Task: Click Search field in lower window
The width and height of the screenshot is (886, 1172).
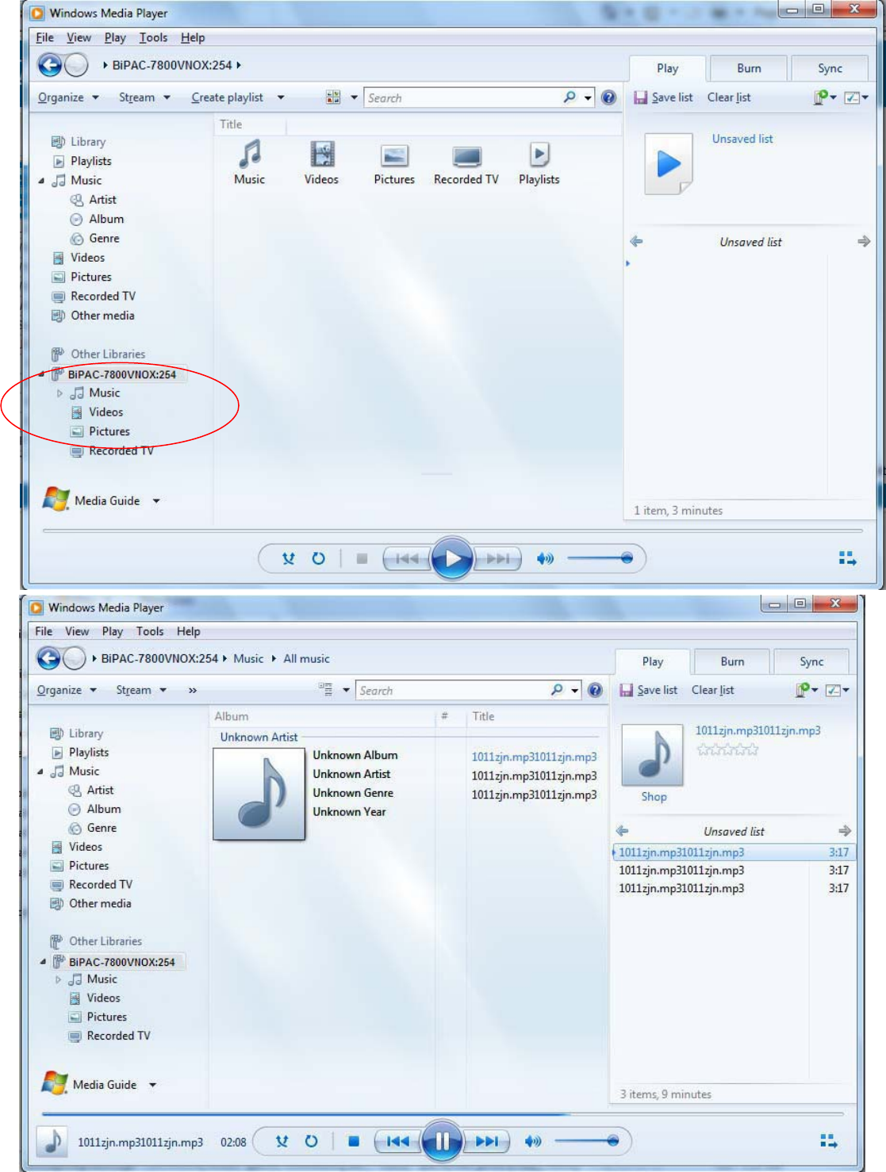Action: [452, 691]
